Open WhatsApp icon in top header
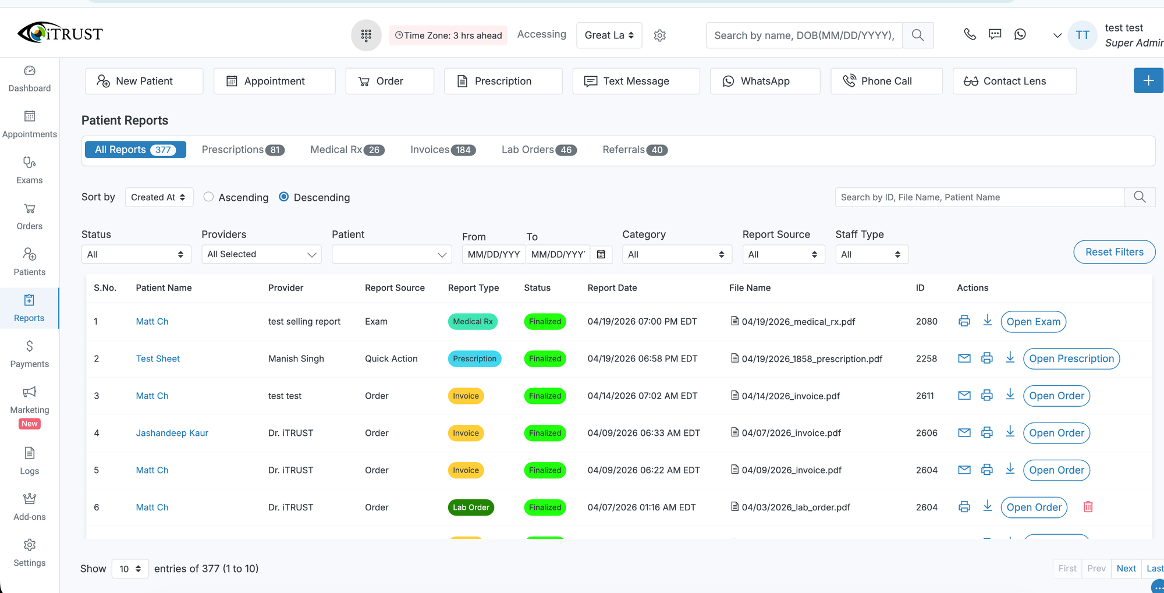The height and width of the screenshot is (593, 1164). 1020,34
